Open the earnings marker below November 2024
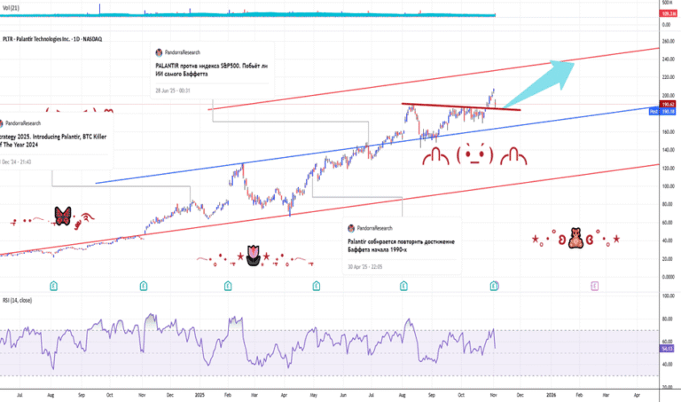Viewport: 681px width, 402px height. (144, 286)
